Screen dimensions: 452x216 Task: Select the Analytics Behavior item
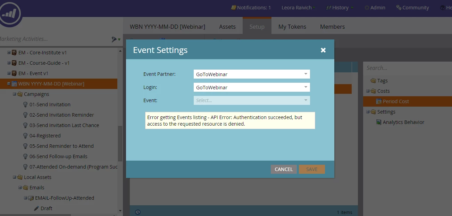pyautogui.click(x=403, y=122)
